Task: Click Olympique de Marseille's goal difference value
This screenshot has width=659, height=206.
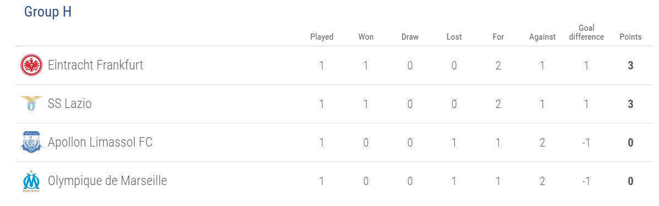Action: pos(586,181)
